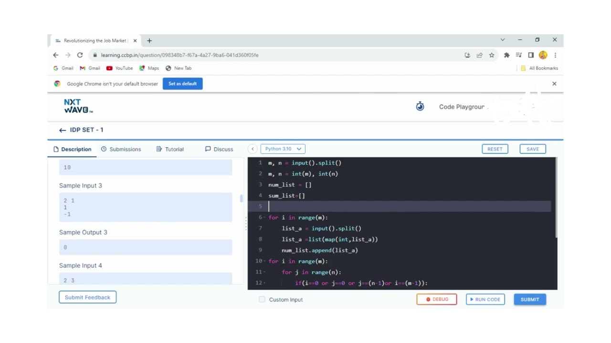Switch to the Description tab
611x343 pixels.
72,149
